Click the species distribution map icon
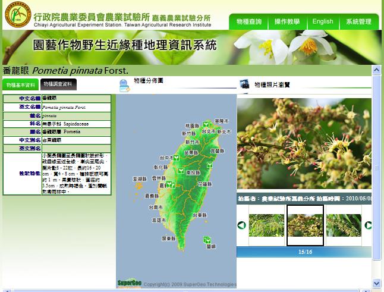384x292 pixels. (124, 86)
